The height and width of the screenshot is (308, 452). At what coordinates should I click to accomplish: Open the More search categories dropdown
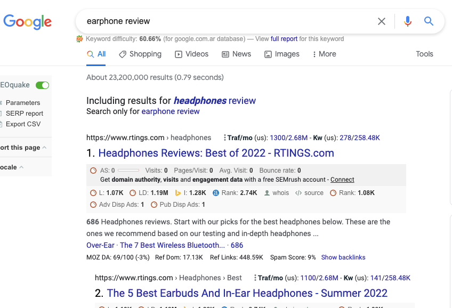324,54
